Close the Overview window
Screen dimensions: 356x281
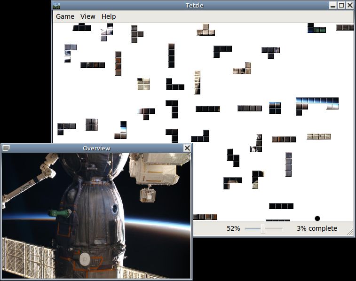click(187, 148)
